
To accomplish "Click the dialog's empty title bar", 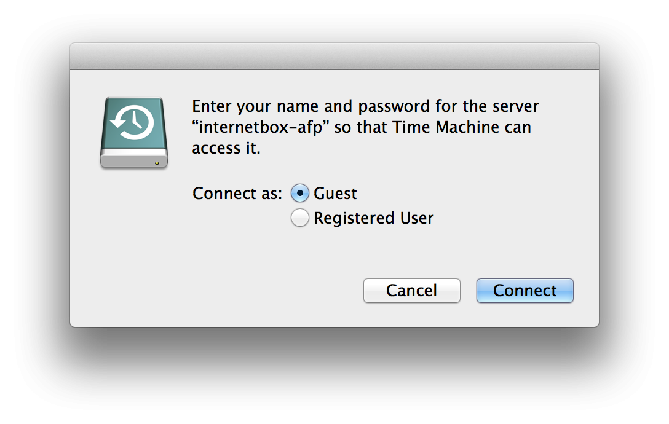I will point(334,57).
